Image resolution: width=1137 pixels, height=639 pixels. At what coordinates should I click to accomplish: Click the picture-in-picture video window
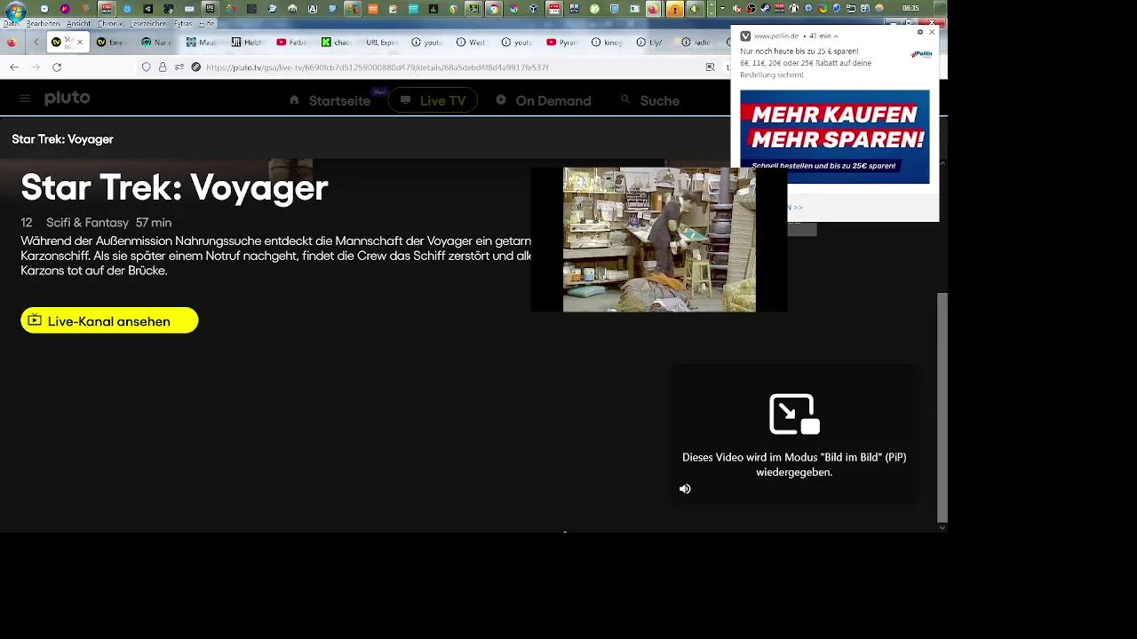[659, 240]
